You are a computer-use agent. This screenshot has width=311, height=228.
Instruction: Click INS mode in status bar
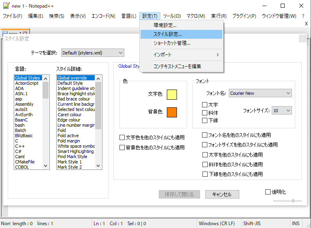coord(296,224)
